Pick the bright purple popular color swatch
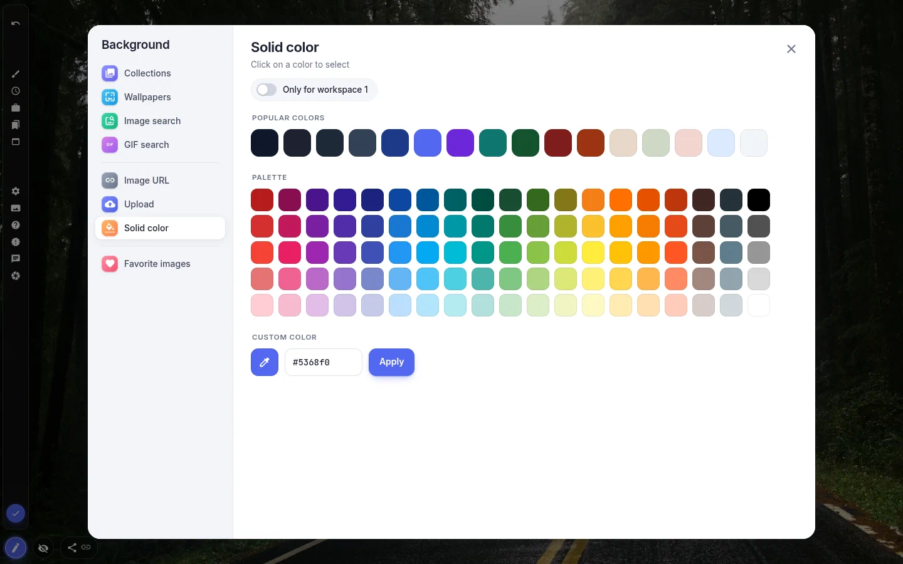This screenshot has width=903, height=564. [x=460, y=143]
